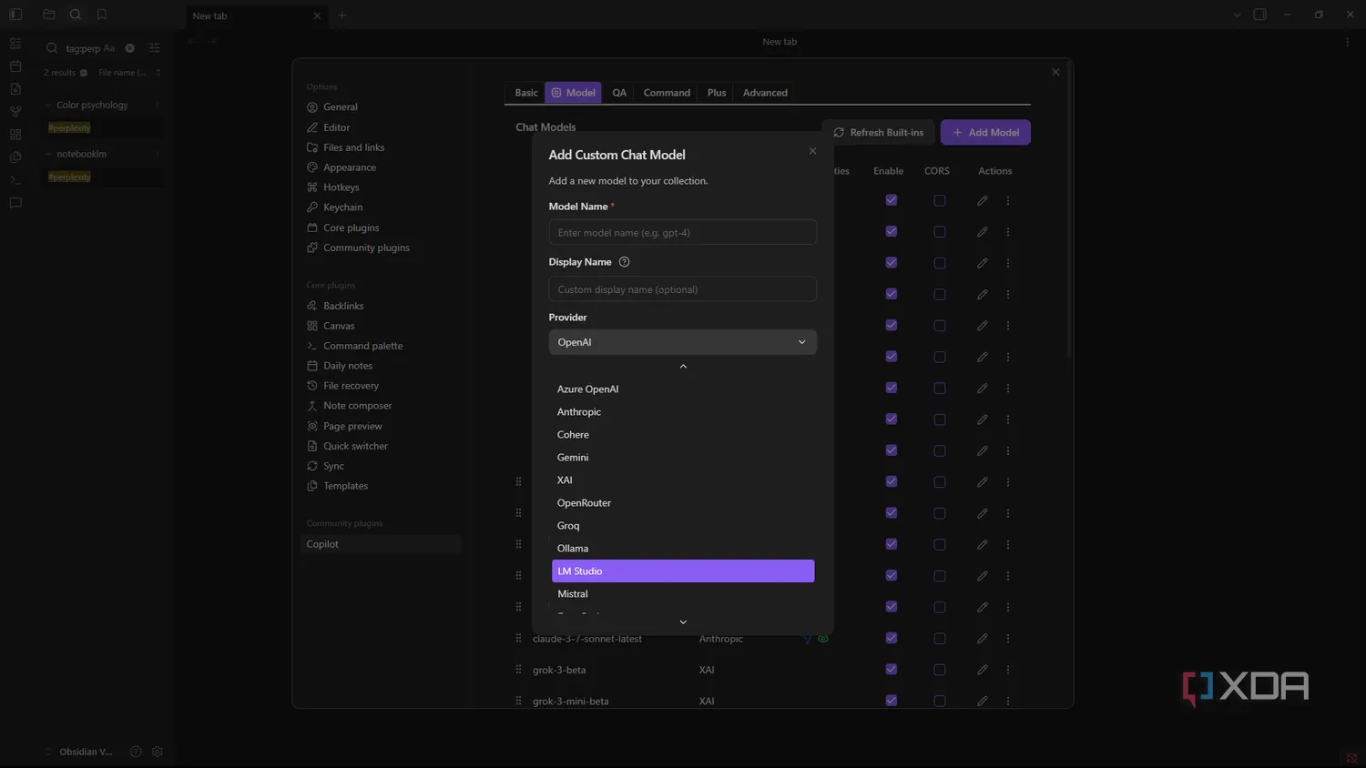This screenshot has height=768, width=1366.
Task: Switch to the Basic tab
Action: click(526, 93)
